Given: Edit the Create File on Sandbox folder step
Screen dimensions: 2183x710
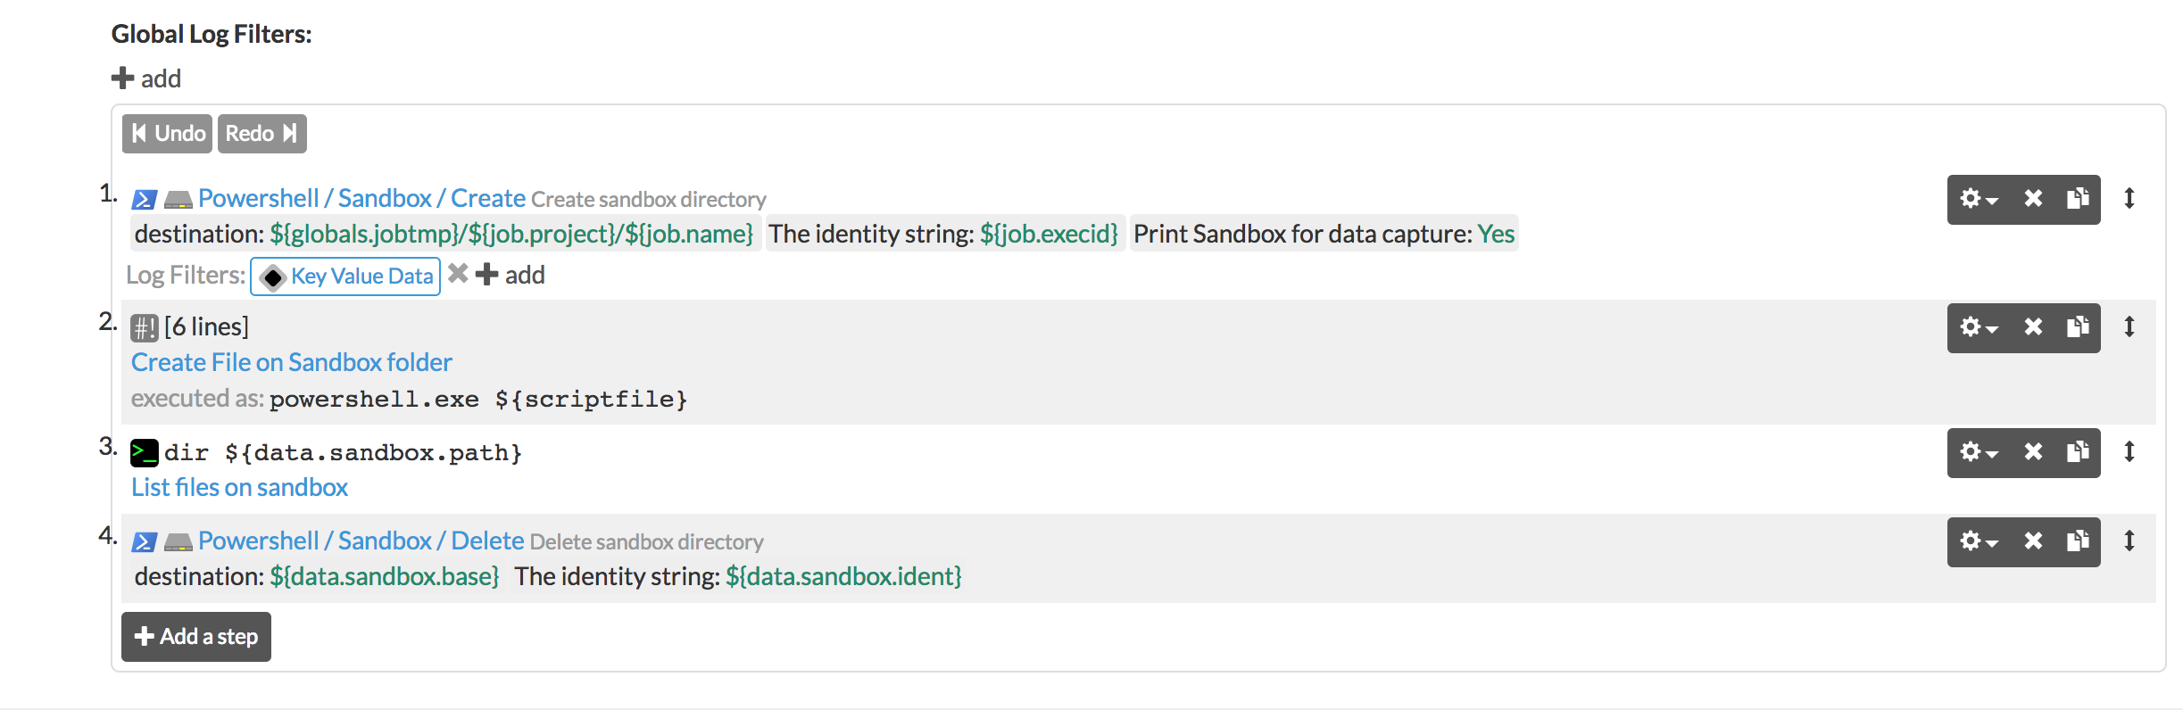Looking at the screenshot, I should click(291, 362).
